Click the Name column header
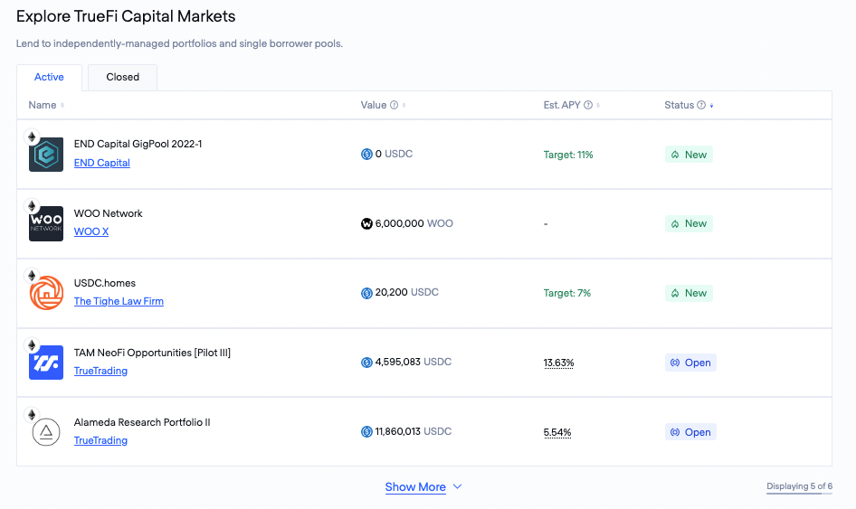The image size is (856, 509). coord(42,105)
